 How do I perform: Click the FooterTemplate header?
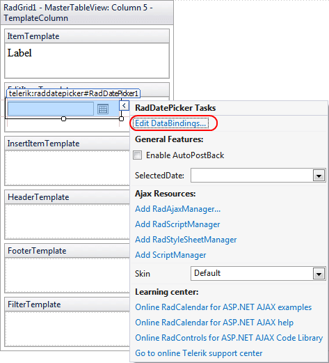pos(67,251)
